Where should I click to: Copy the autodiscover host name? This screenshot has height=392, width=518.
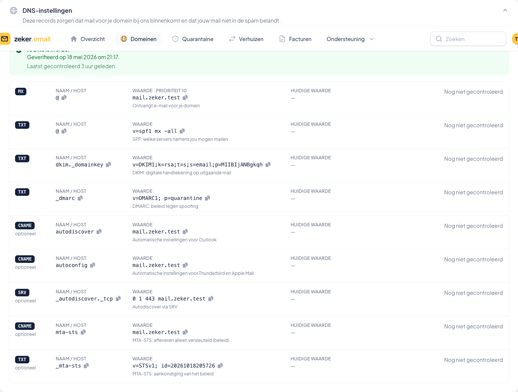click(99, 232)
